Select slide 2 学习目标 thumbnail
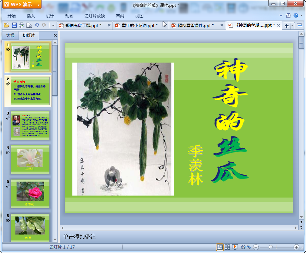Viewport: 306px width, 253px height. (x=30, y=91)
